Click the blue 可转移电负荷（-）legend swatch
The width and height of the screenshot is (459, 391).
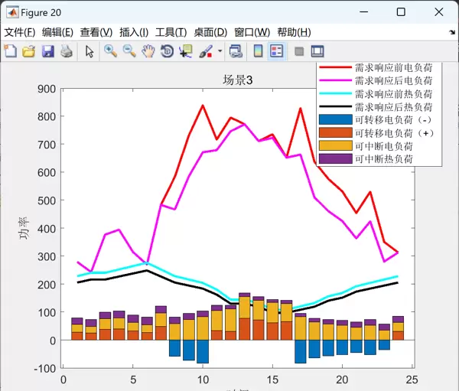335,119
